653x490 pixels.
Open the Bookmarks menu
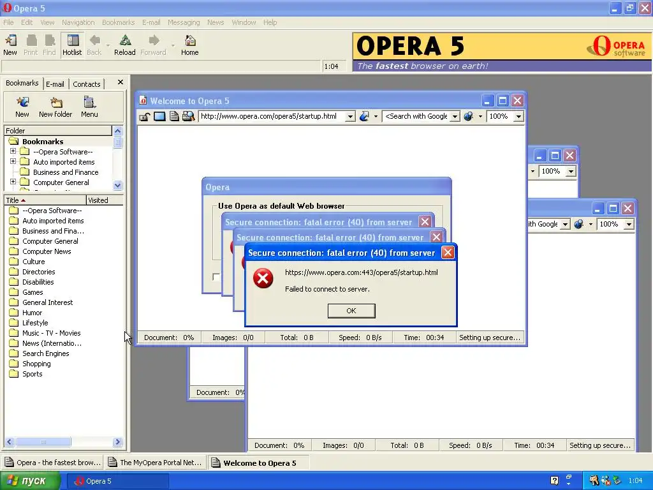point(118,22)
